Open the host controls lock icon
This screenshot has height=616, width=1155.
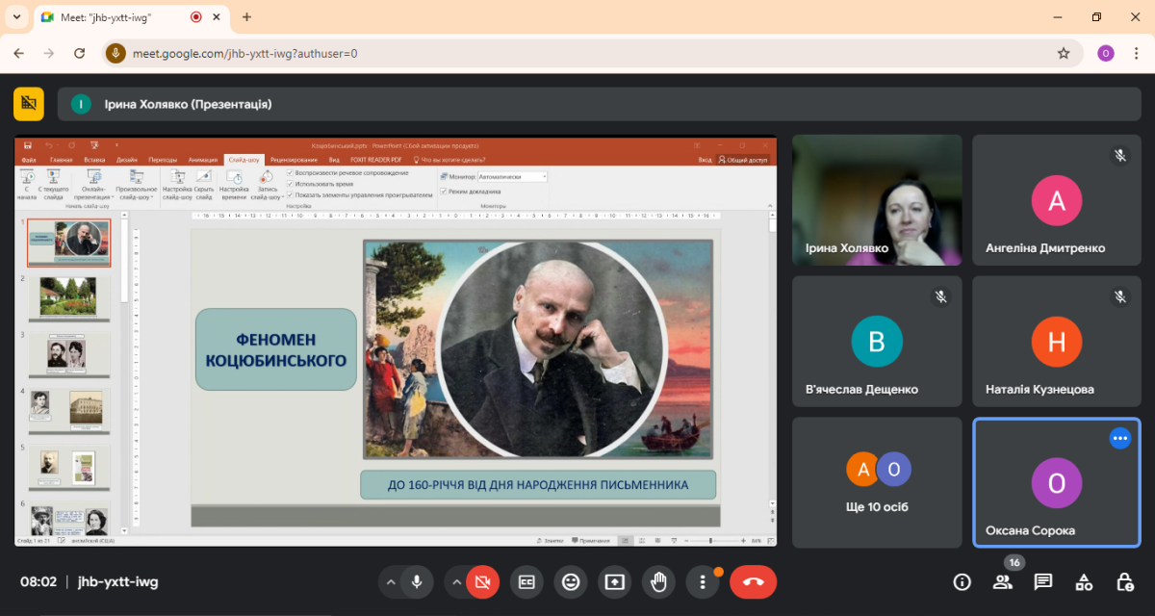(x=1124, y=581)
